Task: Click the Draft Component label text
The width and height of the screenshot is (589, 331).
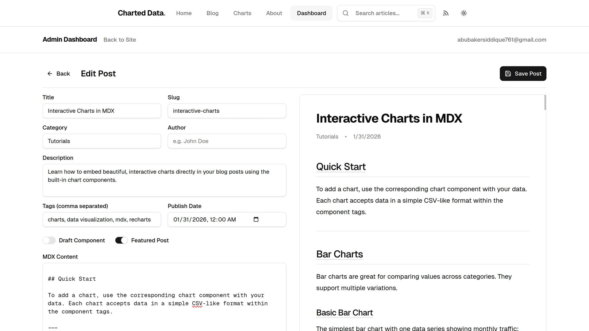Action: point(82,240)
